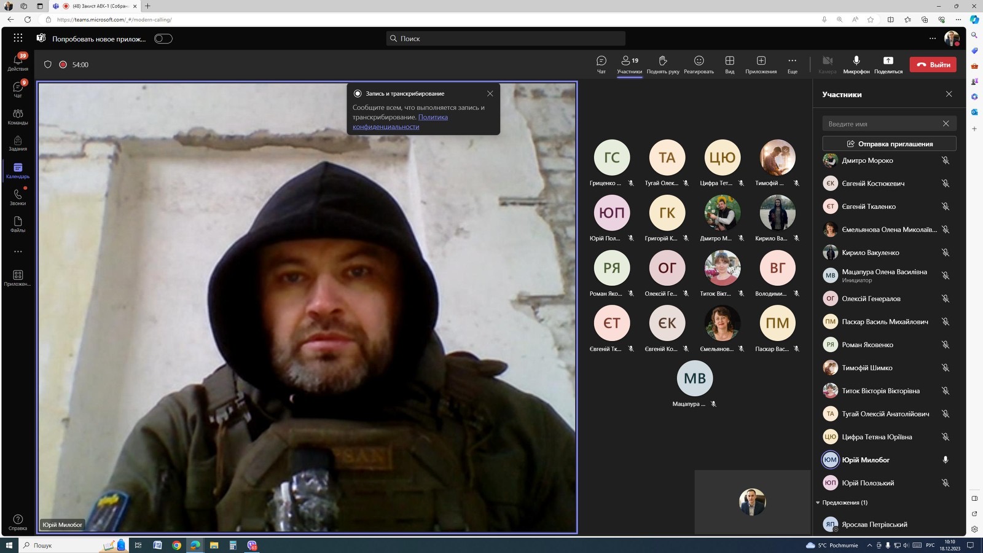The width and height of the screenshot is (983, 553).
Task: Open Calls in the left sidebar
Action: tap(18, 197)
